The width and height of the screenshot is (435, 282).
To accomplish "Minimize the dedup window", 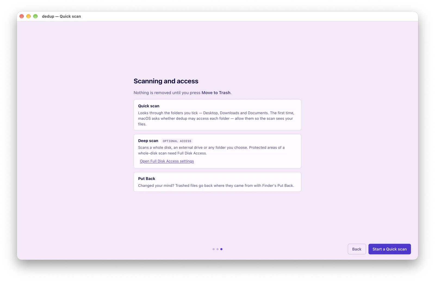I will [29, 16].
